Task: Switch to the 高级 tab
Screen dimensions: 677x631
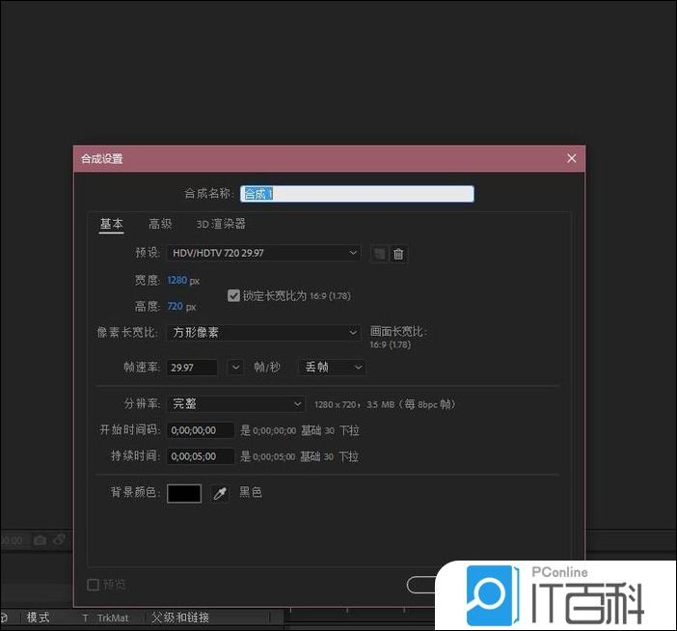Action: (160, 224)
